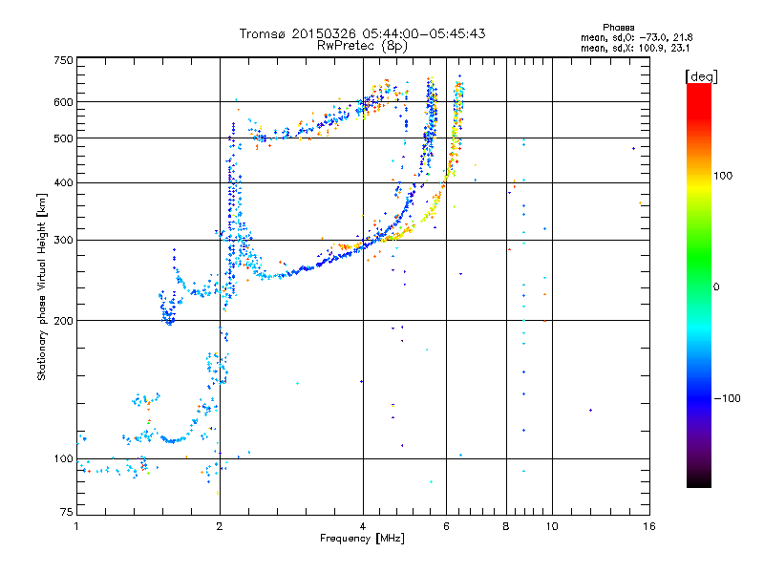The height and width of the screenshot is (573, 764).
Task: Click the Stationary phase Virtual Height [km] label
Action: pos(42,286)
